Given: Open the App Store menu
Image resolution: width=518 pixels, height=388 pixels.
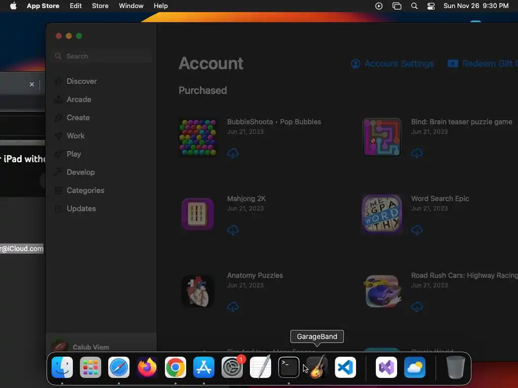Looking at the screenshot, I should point(43,6).
